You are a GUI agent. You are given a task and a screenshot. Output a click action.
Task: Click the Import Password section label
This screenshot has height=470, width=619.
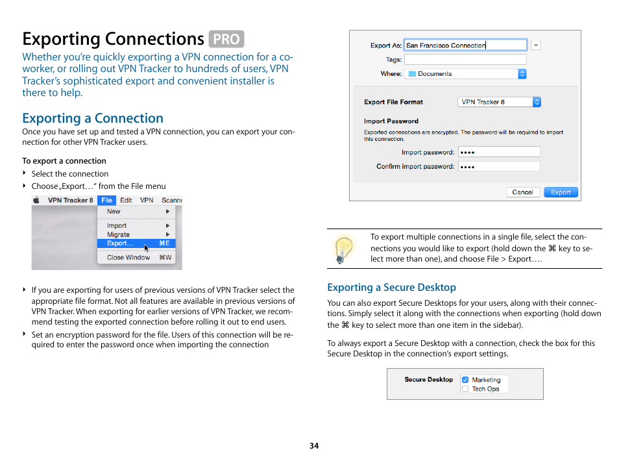(x=391, y=121)
